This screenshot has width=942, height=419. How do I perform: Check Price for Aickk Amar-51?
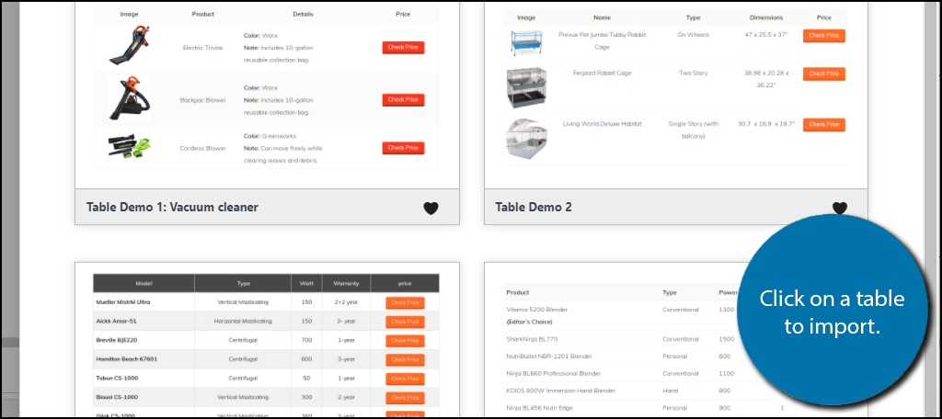click(x=405, y=322)
